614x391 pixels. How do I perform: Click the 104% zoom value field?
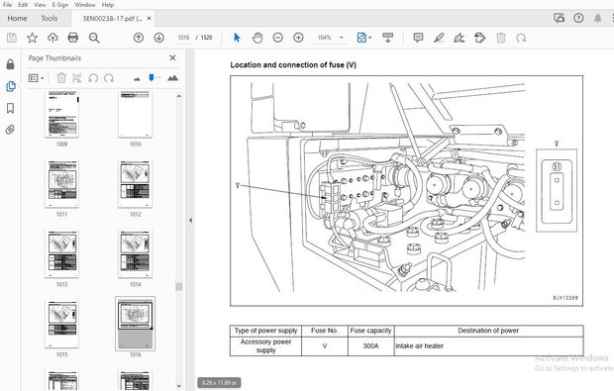pos(324,38)
